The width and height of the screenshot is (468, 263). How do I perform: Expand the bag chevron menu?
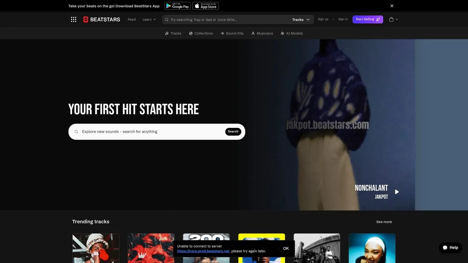click(x=397, y=19)
